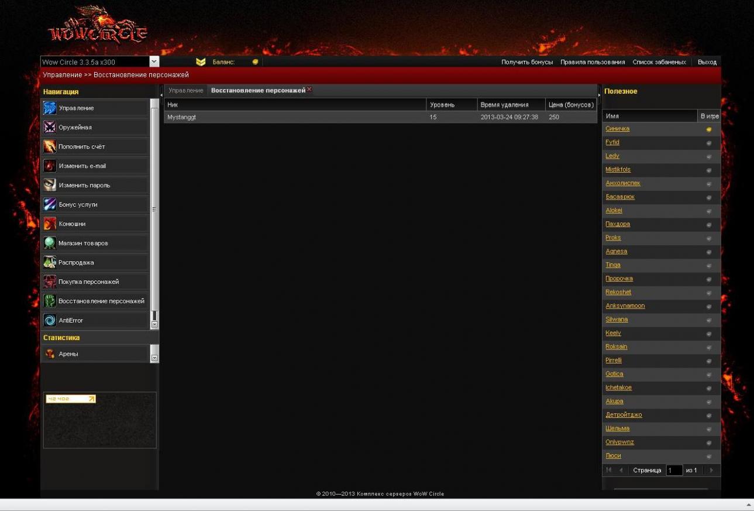Open Конюшни using its icon

[50, 224]
